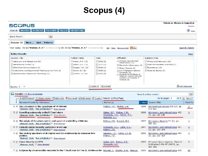Click the References toolbar button
This screenshot has width=208, height=156.
click(84, 98)
